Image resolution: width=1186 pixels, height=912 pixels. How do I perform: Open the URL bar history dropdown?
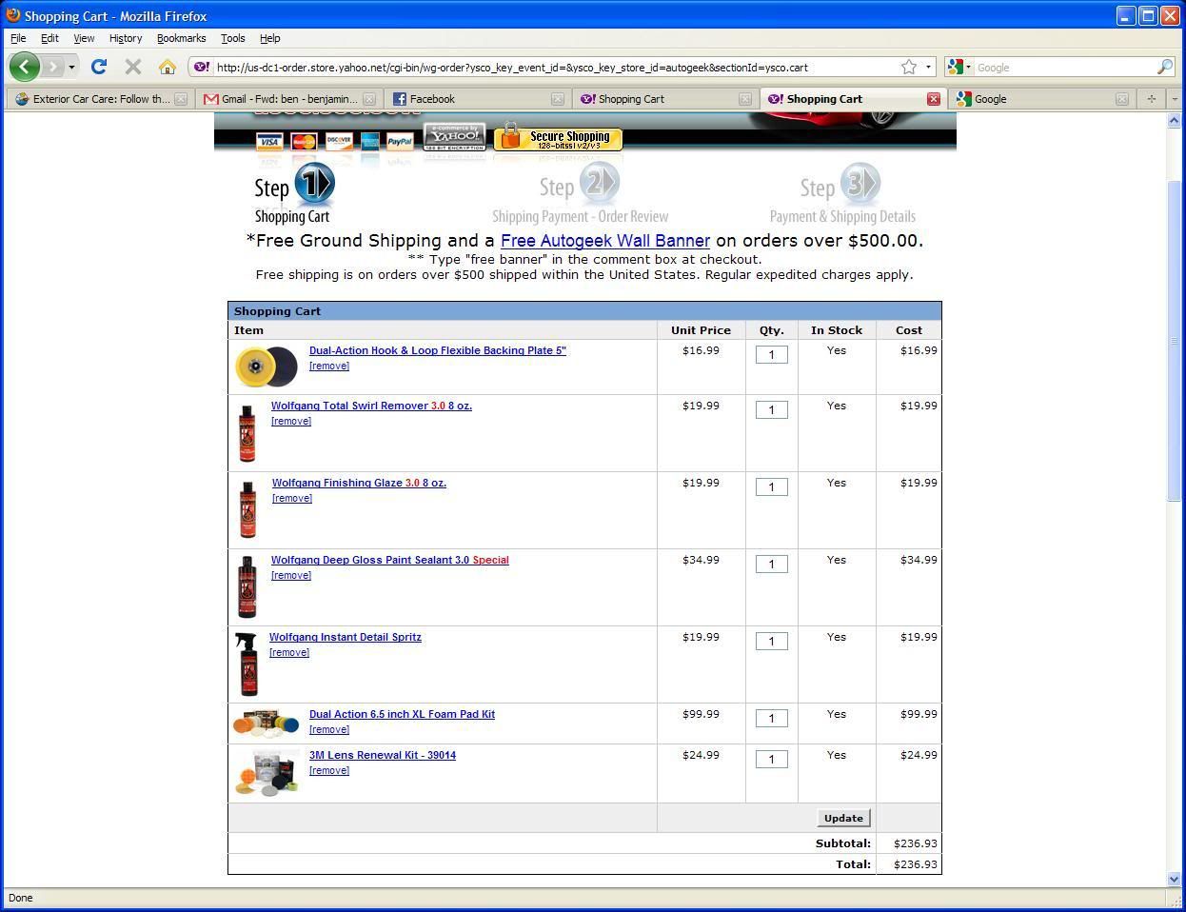928,67
